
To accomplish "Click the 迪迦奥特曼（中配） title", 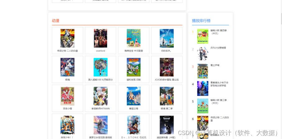I will tap(167, 137).
